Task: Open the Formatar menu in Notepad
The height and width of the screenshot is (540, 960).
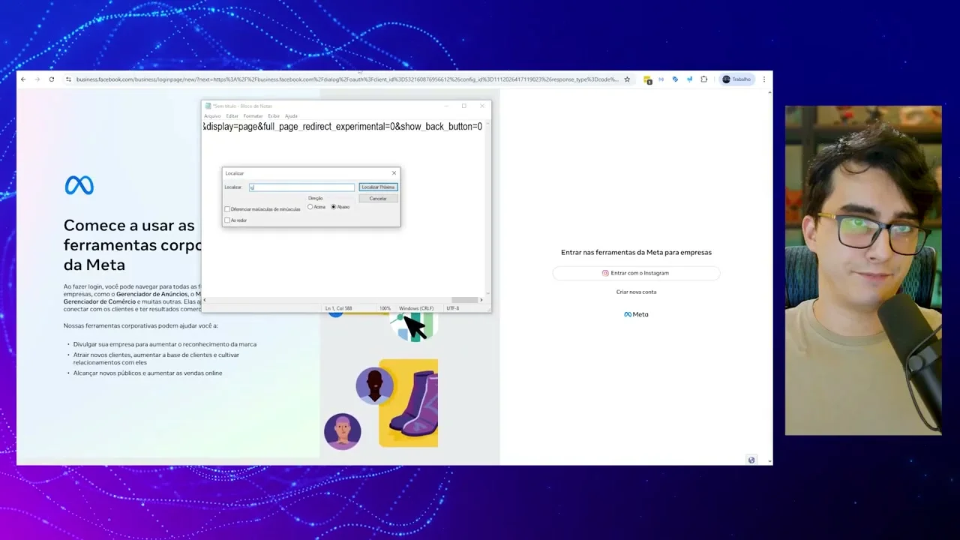Action: click(253, 116)
